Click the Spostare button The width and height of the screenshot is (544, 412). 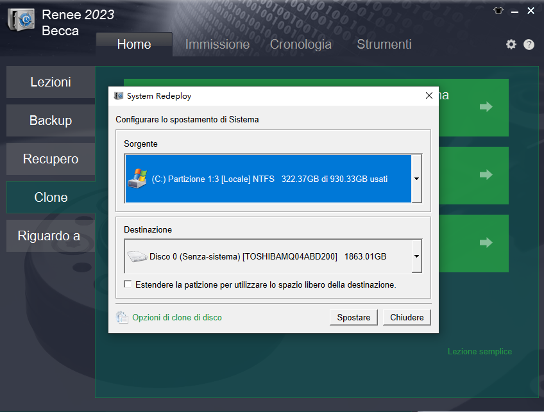(x=353, y=317)
